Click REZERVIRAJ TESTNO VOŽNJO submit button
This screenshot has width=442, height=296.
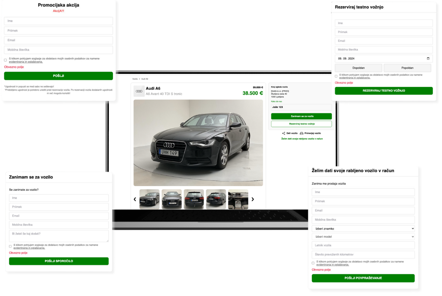[x=384, y=91]
